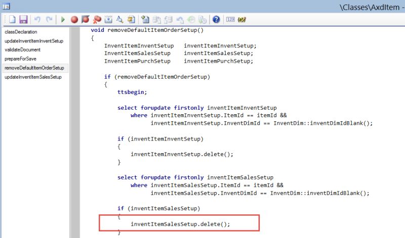Toggle enable/disable breakpoint icon
The width and height of the screenshot is (405, 238).
(x=86, y=19)
